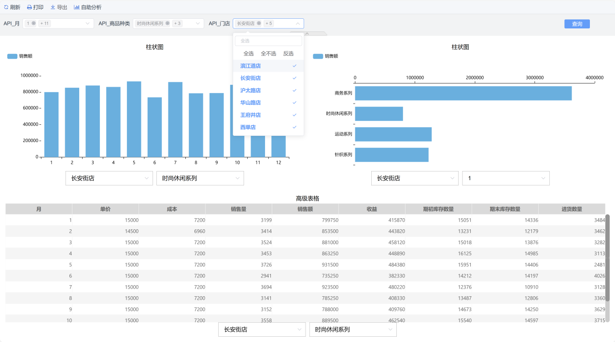Open 自助分析 self-service analysis
Viewport: 615px width, 342px height.
click(87, 7)
